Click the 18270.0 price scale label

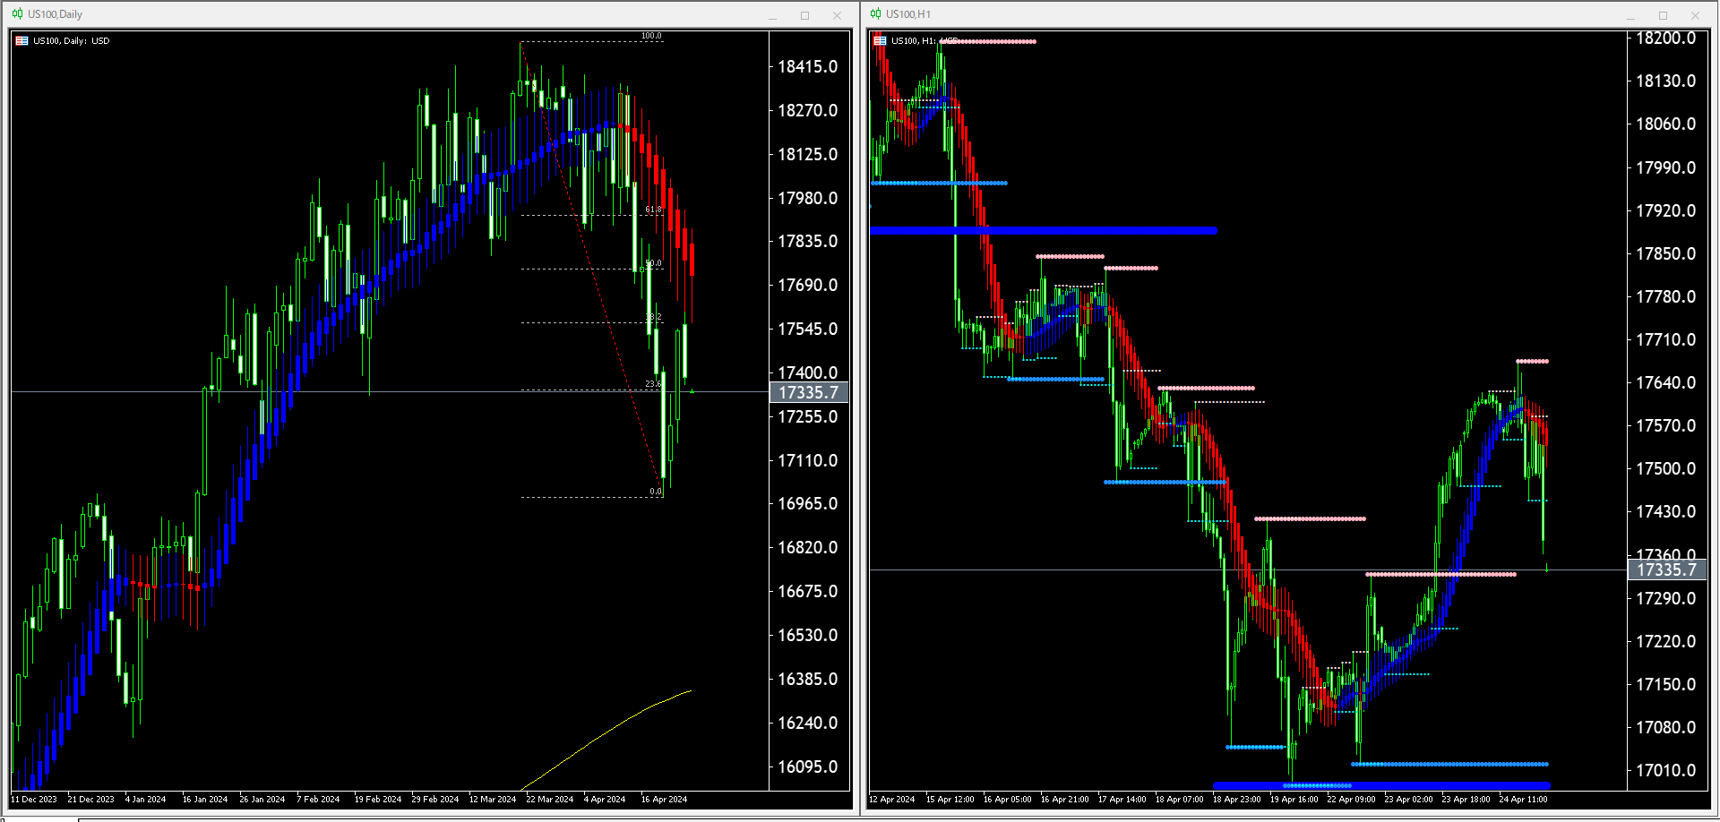(808, 111)
